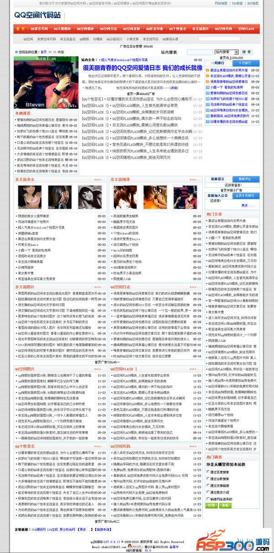274x553 pixels.
Task: Click the more icon in QQ空间图片 header
Action: pyautogui.click(x=100, y=369)
